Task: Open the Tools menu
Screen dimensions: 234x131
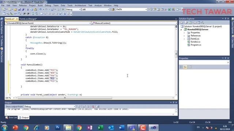Action: coord(70,5)
